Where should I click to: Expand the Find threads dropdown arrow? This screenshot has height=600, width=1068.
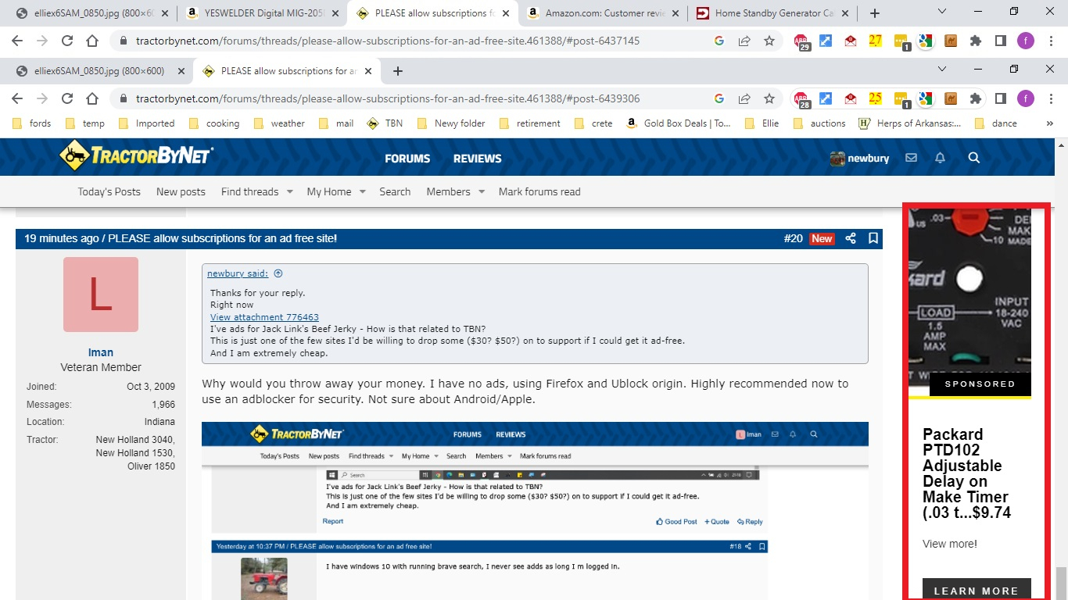289,191
